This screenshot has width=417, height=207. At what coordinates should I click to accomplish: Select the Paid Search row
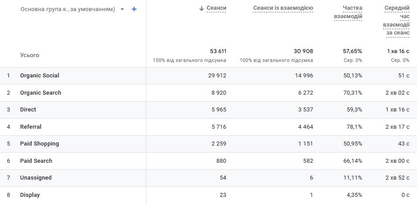tap(36, 161)
